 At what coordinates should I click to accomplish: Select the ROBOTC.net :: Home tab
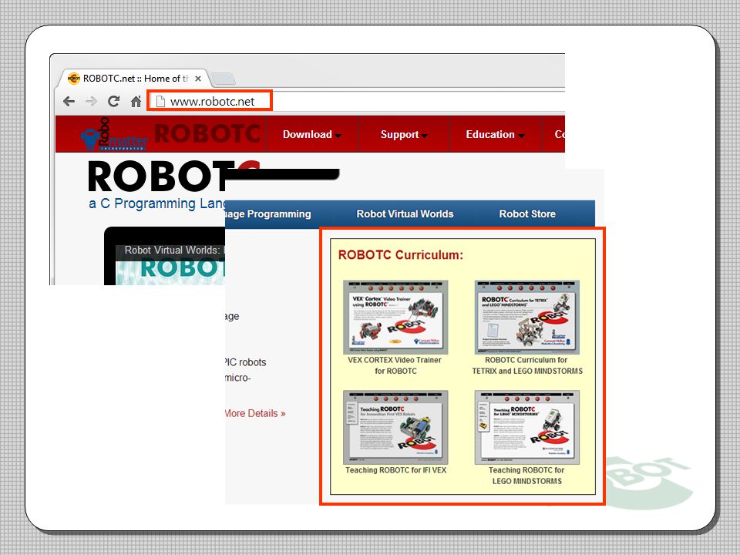click(x=134, y=79)
